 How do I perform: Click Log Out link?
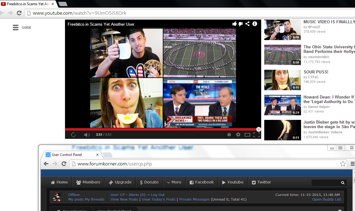coord(158,195)
